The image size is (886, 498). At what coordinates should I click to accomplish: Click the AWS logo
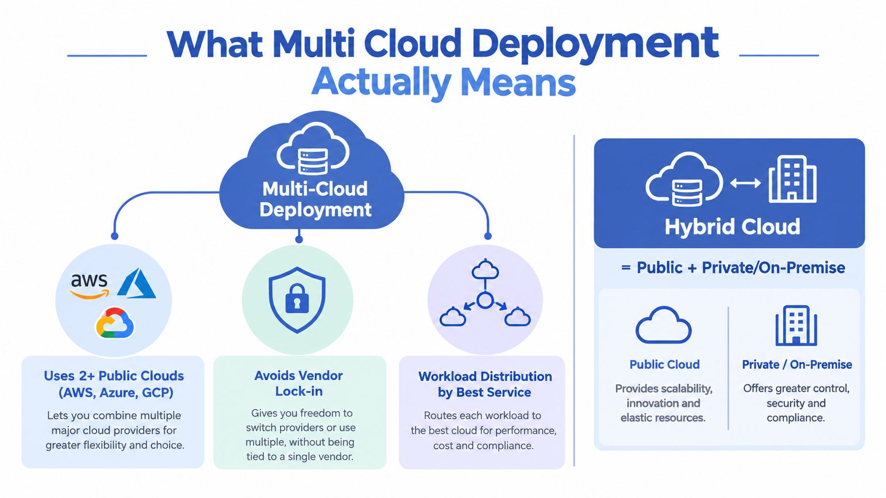tap(90, 286)
